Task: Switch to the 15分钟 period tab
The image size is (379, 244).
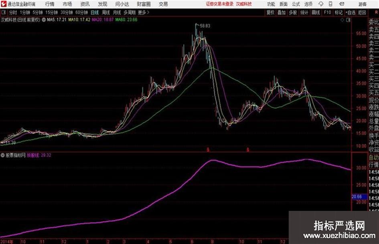Action: 51,12
